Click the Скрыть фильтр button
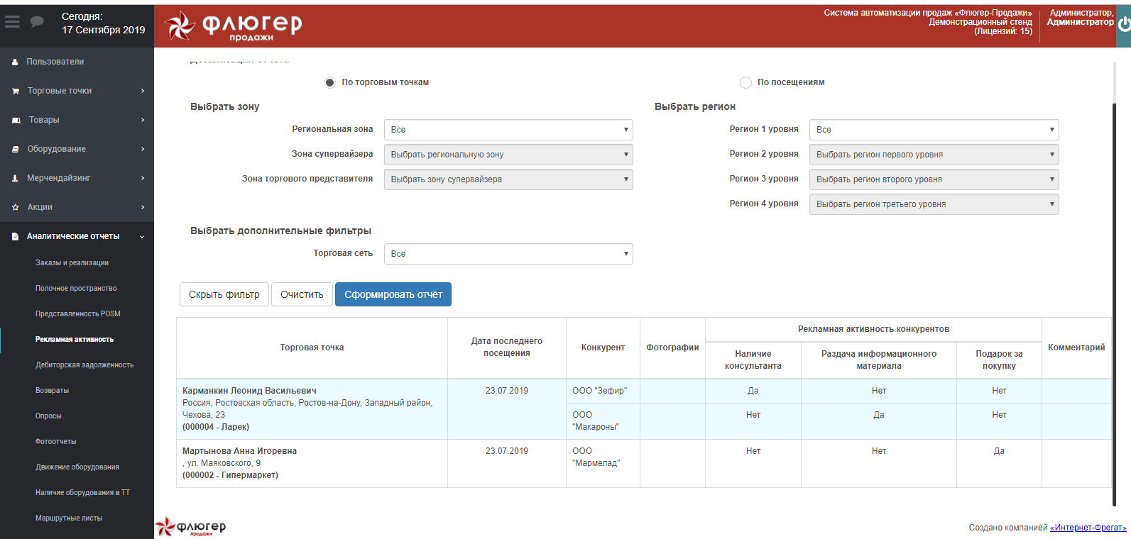 (224, 294)
